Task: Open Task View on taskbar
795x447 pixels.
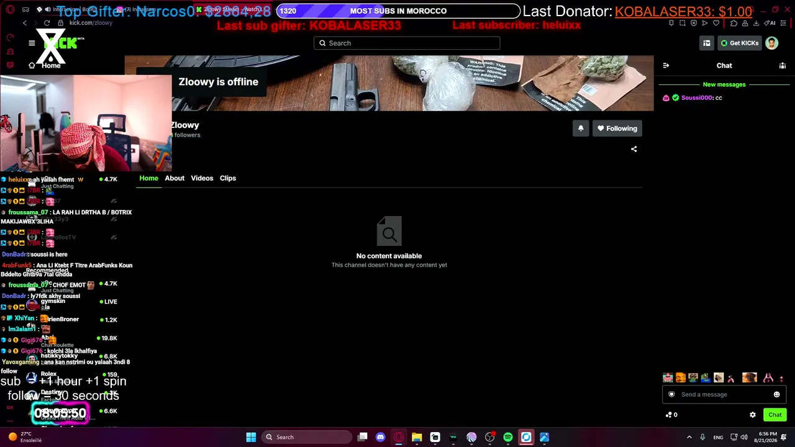Action: point(363,437)
